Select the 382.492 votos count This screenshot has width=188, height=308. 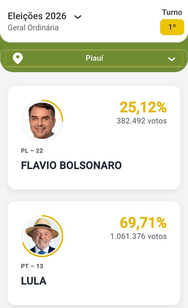coord(142,121)
